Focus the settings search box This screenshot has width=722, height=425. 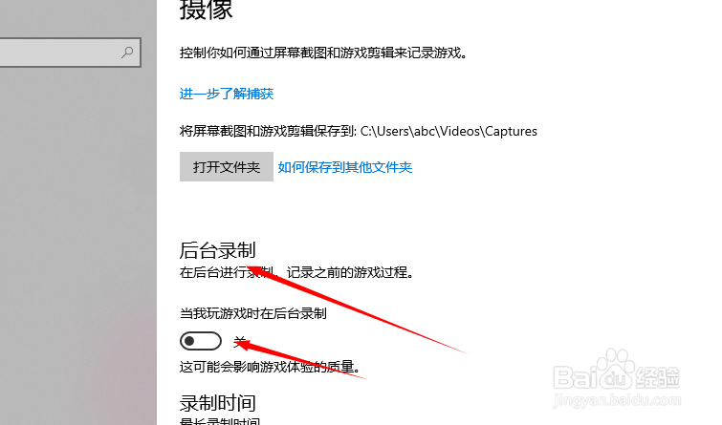pyautogui.click(x=70, y=53)
